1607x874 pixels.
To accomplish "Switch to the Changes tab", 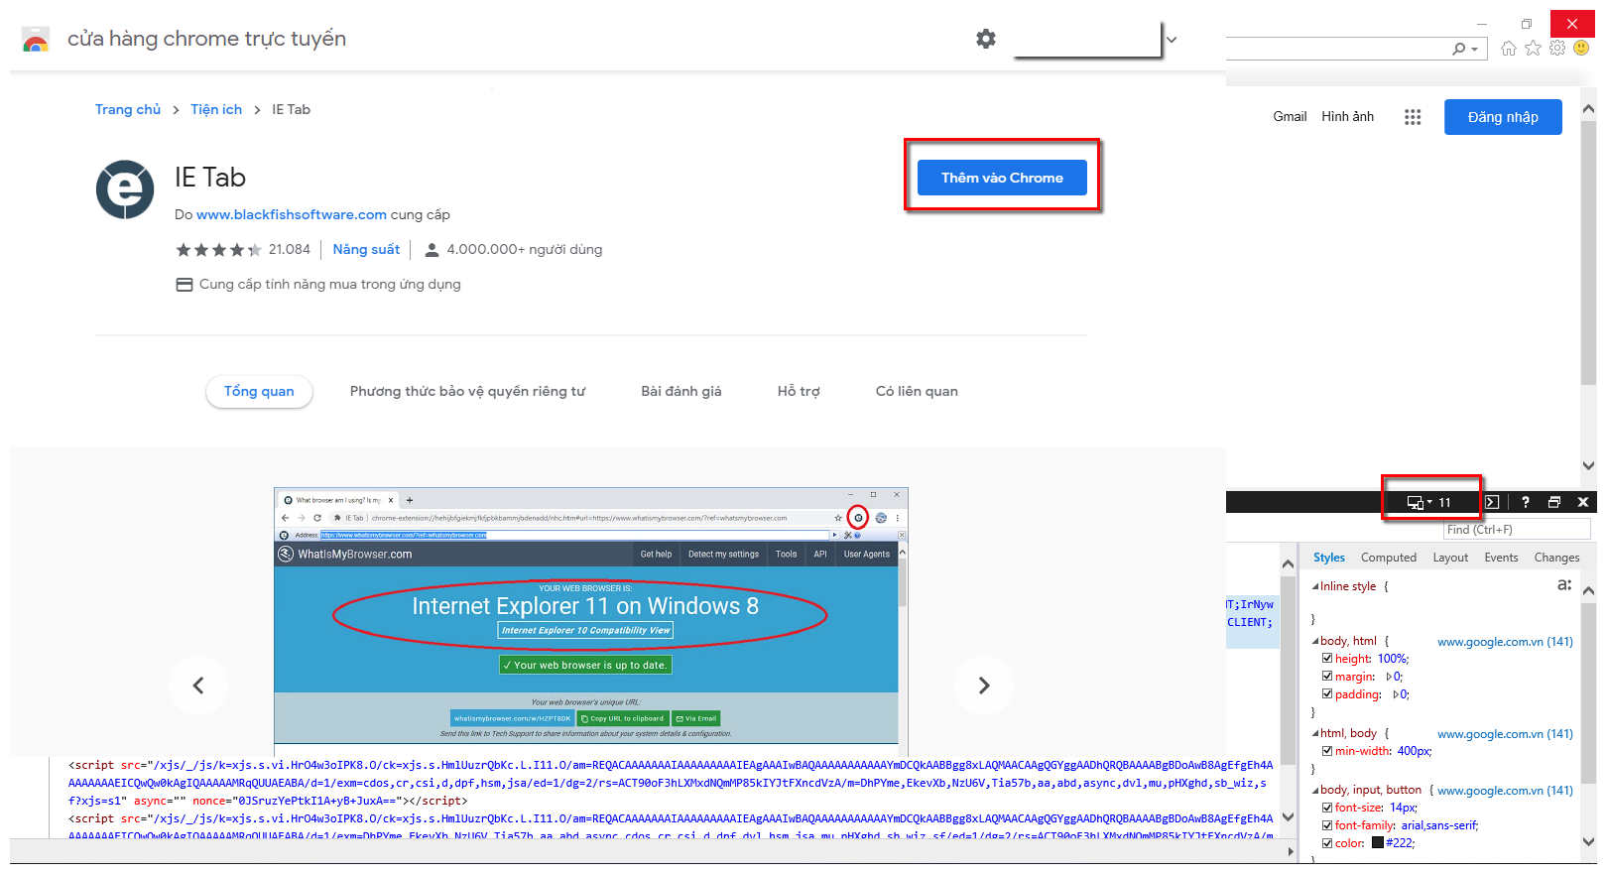I will (1556, 558).
